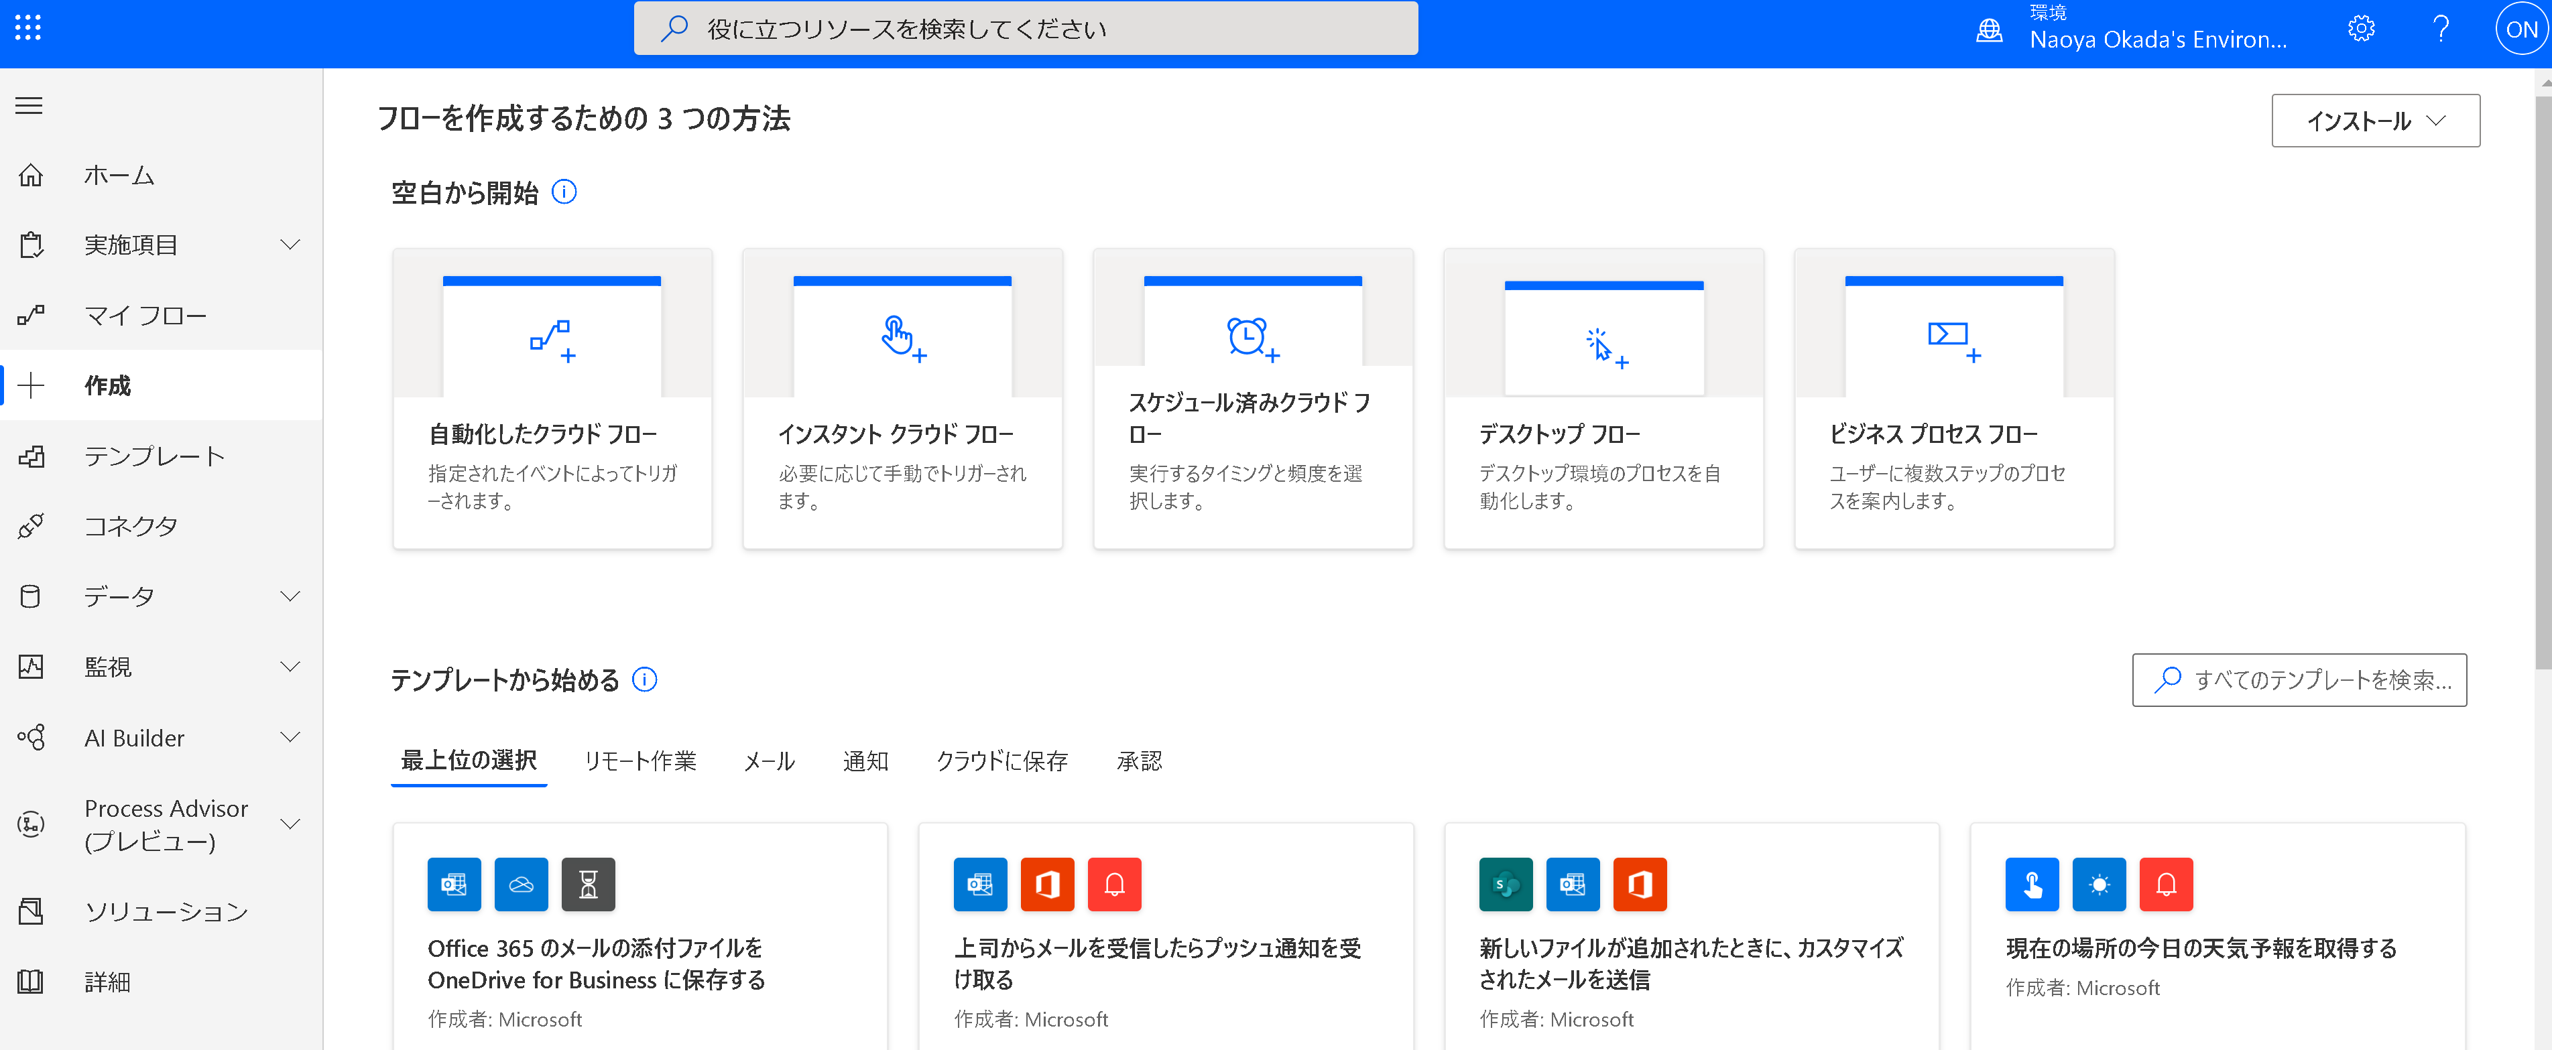Image resolution: width=2552 pixels, height=1050 pixels.
Task: Open the 現在の場所の今日の天気予報を取得する template
Action: coord(2200,948)
